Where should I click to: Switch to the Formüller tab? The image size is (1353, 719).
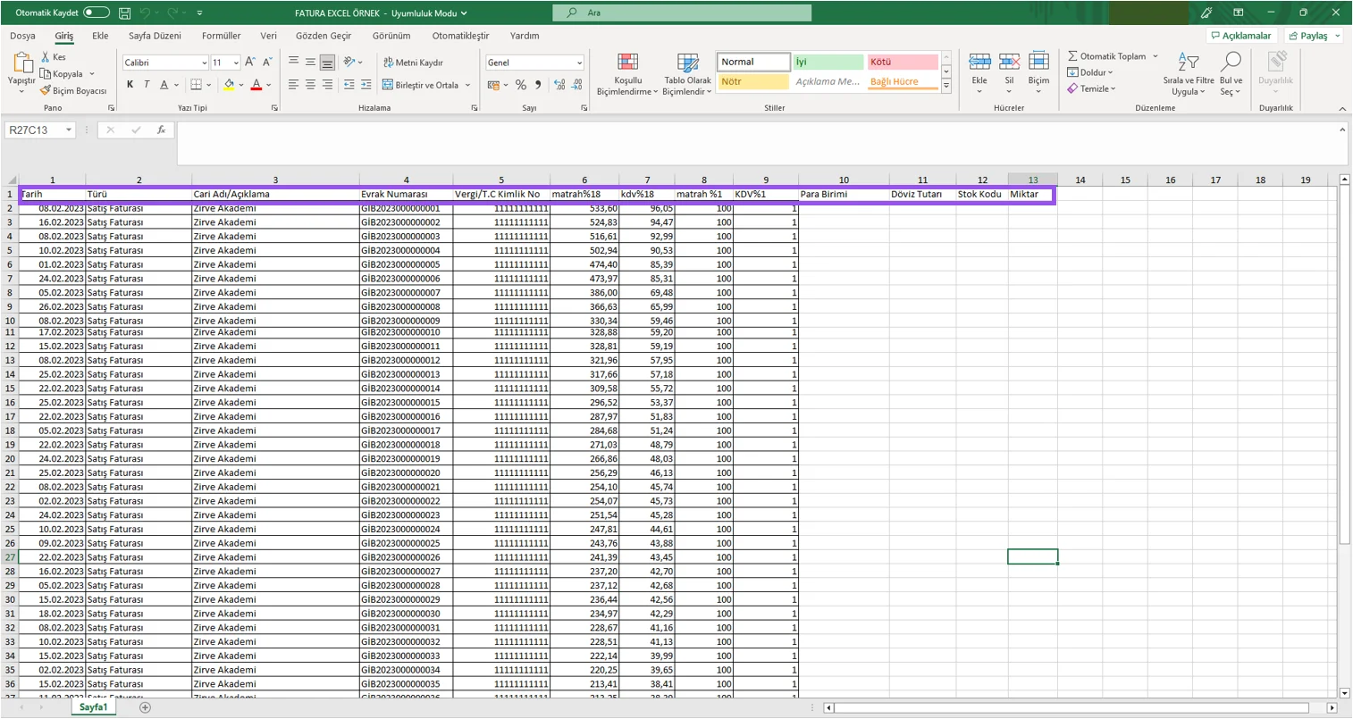(221, 36)
